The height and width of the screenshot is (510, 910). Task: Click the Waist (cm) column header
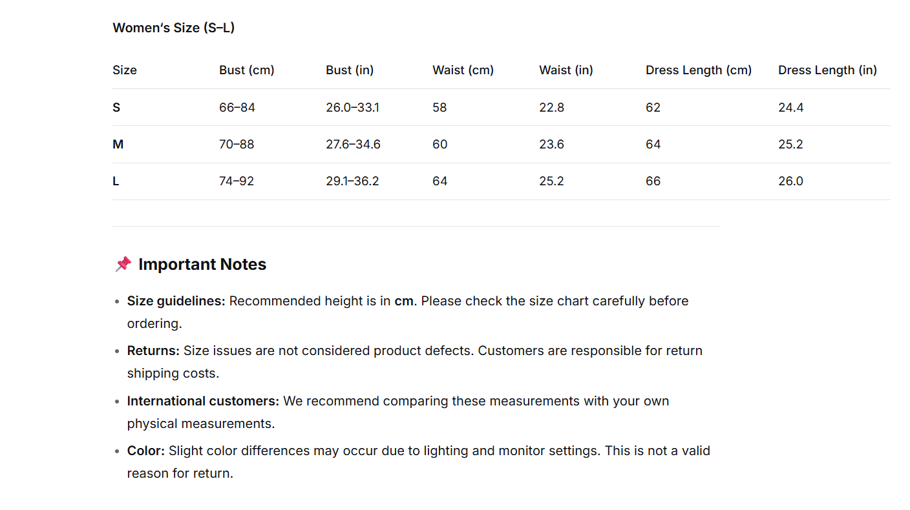[463, 70]
